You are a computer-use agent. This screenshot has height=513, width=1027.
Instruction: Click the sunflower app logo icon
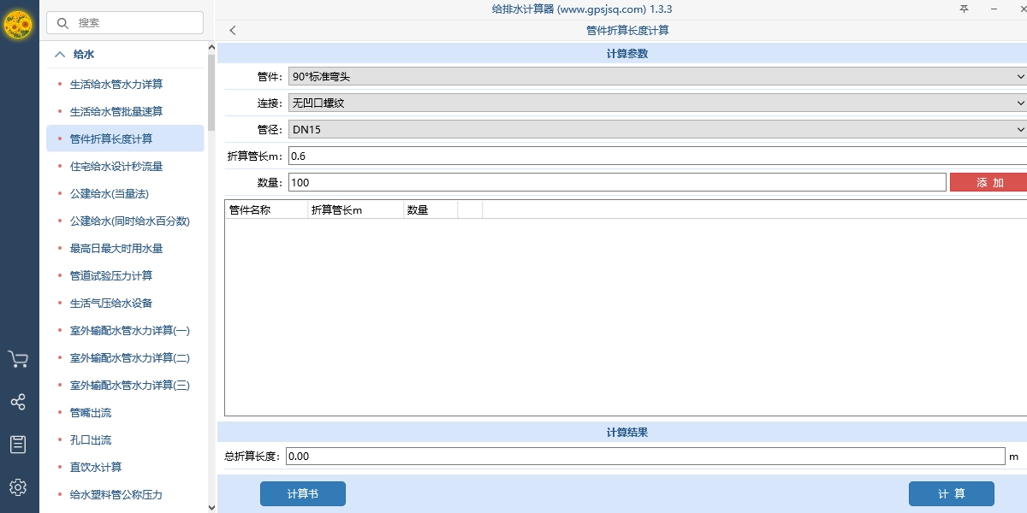(19, 25)
